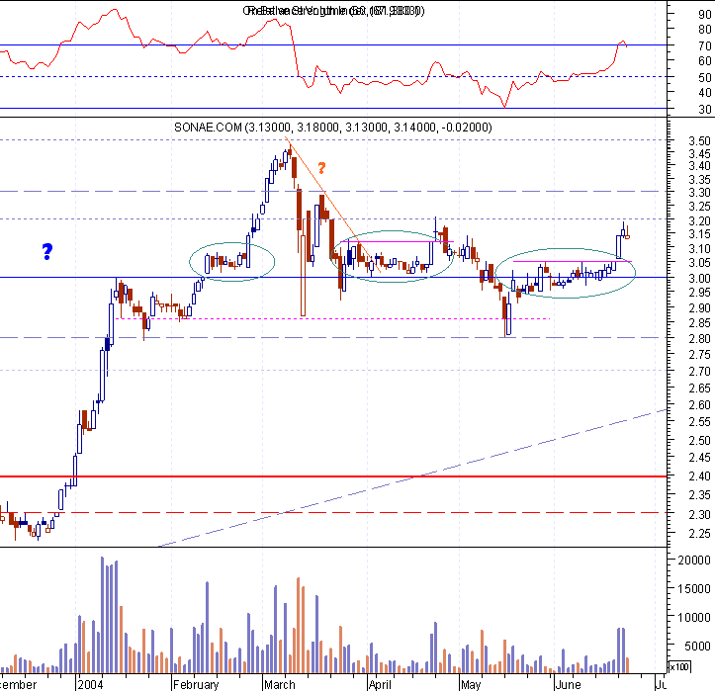This screenshot has width=715, height=691.
Task: Click the 3.30 price axis label
Action: tap(699, 193)
